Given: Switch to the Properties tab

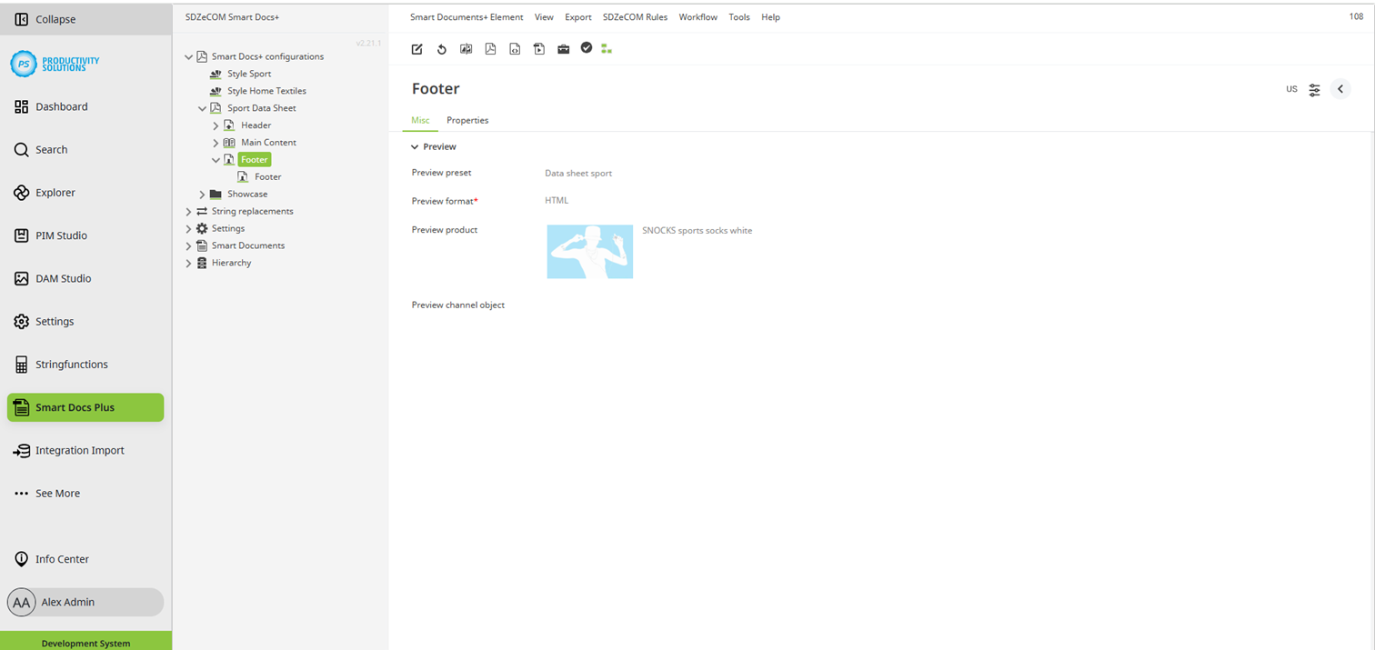Looking at the screenshot, I should 467,120.
